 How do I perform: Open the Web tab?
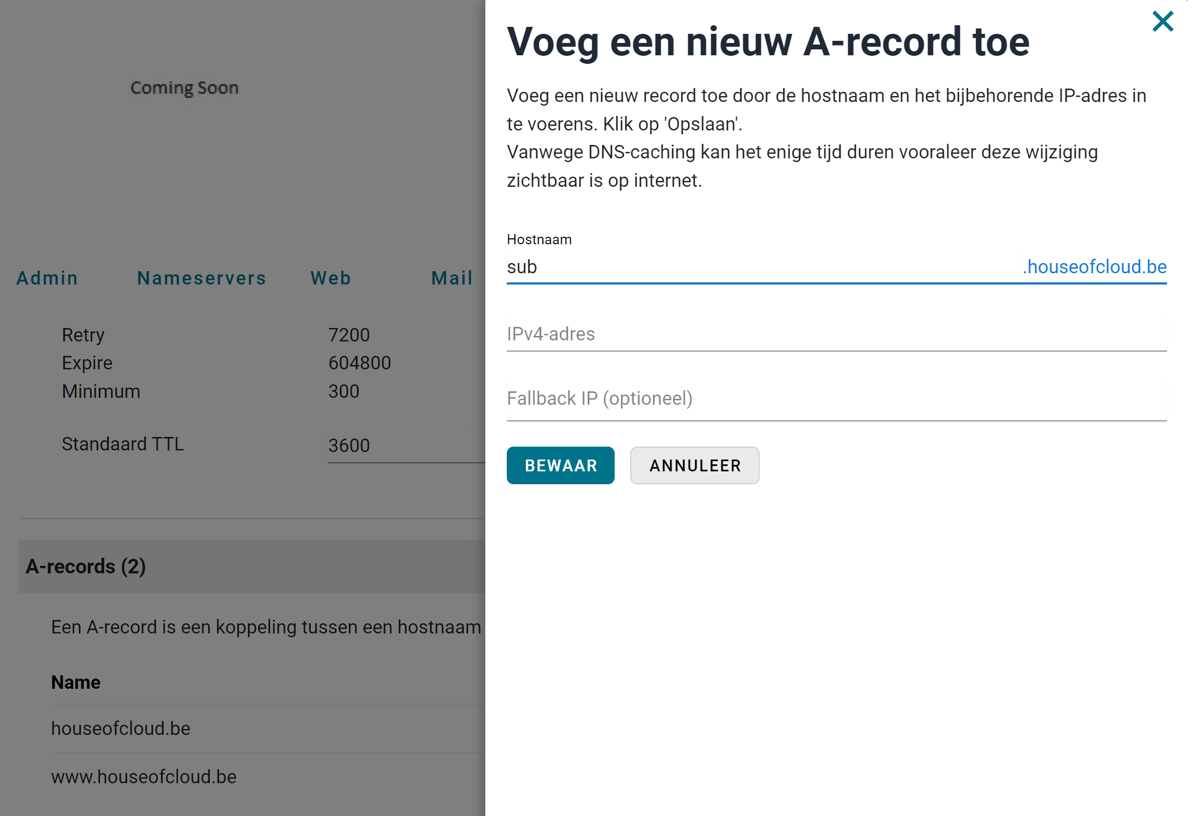point(331,278)
